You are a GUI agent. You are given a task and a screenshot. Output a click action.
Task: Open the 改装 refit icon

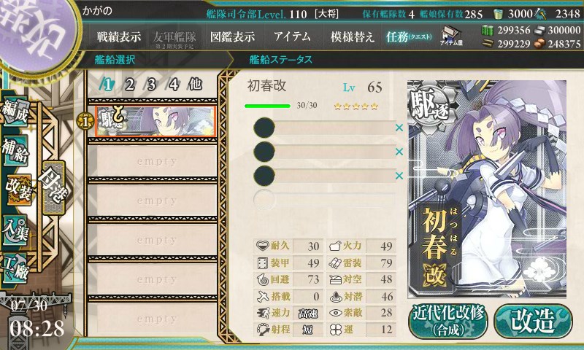tap(18, 190)
